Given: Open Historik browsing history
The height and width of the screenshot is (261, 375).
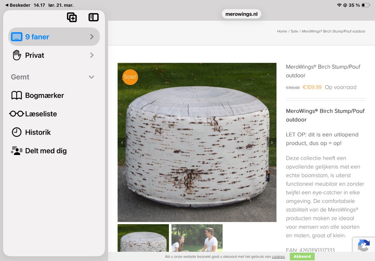Looking at the screenshot, I should (x=54, y=132).
